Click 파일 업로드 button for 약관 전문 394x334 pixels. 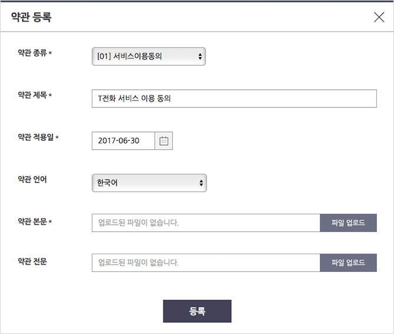pos(348,262)
